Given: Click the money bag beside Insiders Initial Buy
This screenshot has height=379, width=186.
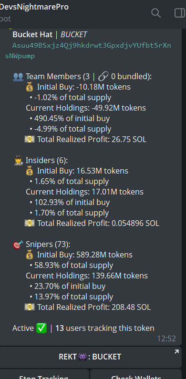Looking at the screenshot, I should pos(30,171).
